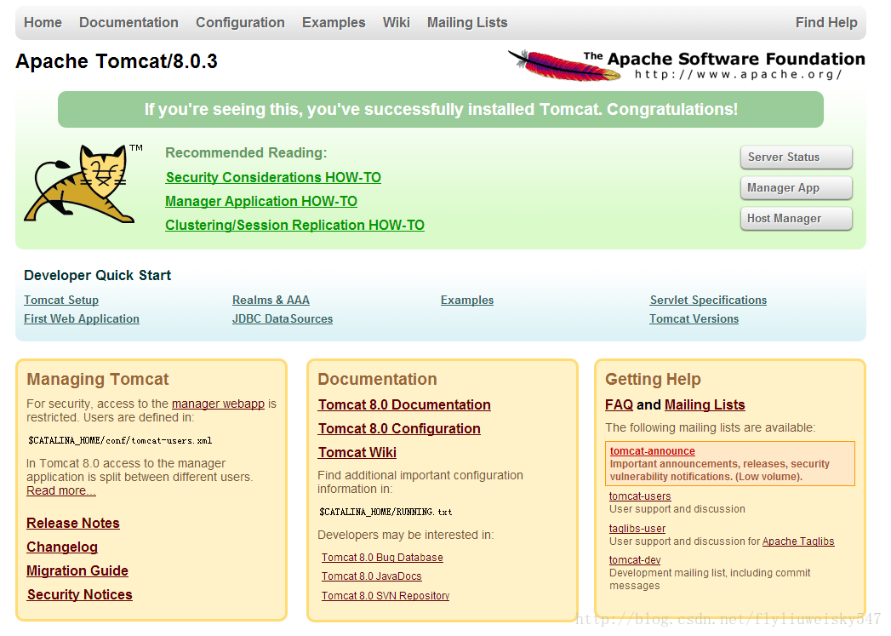Open the taglibs-user mailing list link

pyautogui.click(x=637, y=529)
